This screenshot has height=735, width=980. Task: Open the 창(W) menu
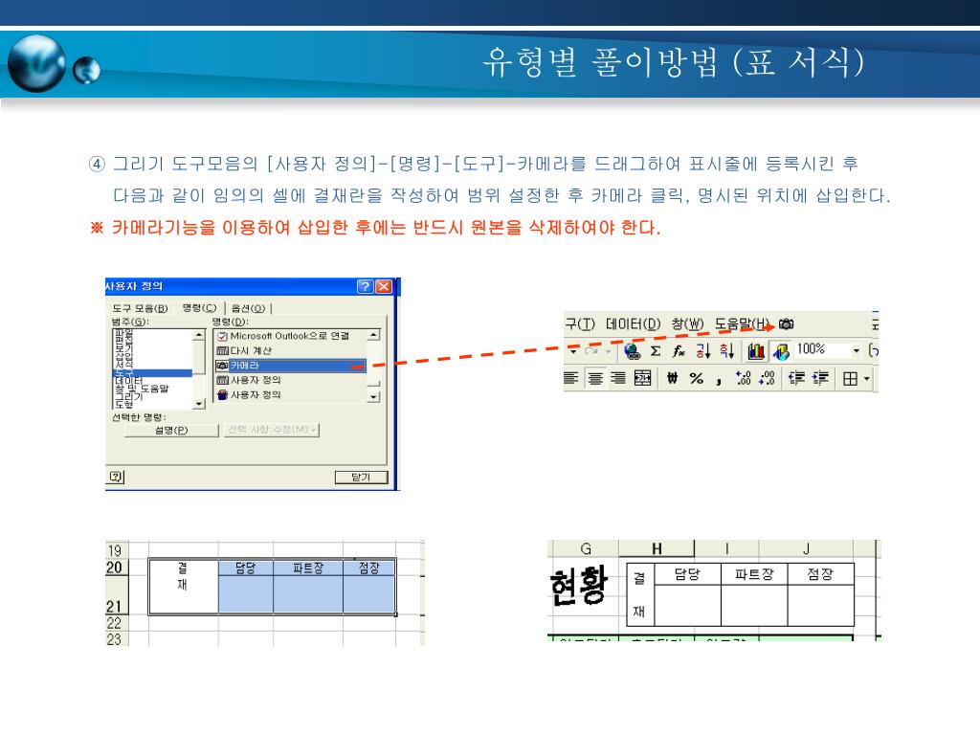point(687,323)
